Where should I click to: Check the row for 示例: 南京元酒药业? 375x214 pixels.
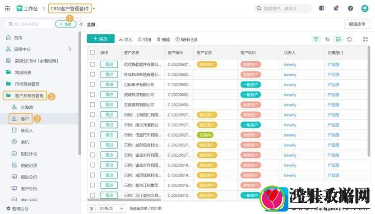click(x=93, y=125)
